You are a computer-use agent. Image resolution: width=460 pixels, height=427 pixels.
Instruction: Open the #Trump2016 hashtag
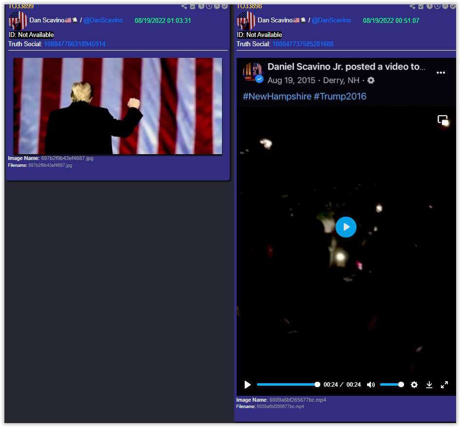coord(340,96)
